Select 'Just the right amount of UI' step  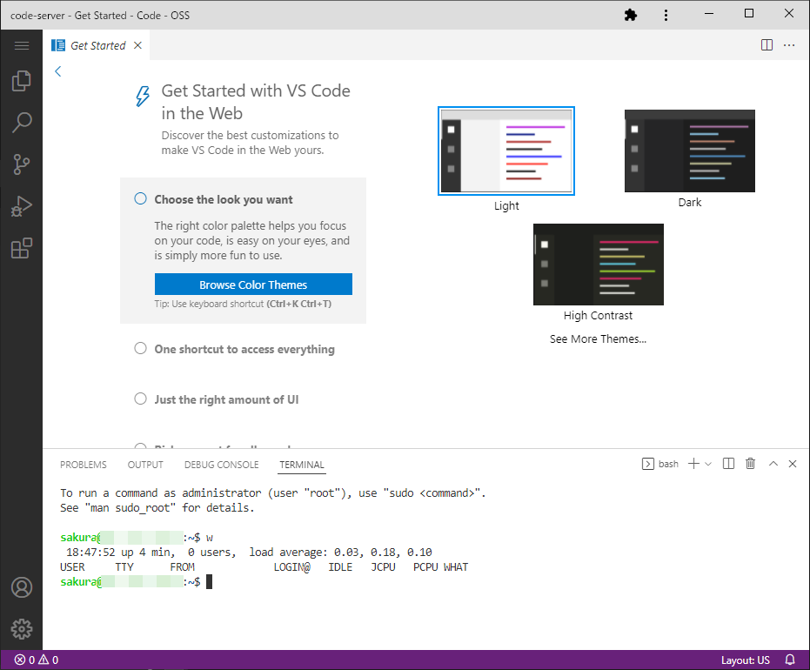[226, 399]
